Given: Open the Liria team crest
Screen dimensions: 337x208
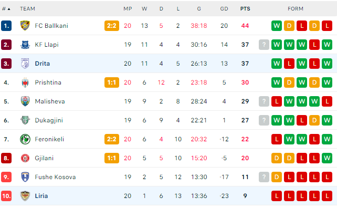Looking at the screenshot, I should (25, 196).
